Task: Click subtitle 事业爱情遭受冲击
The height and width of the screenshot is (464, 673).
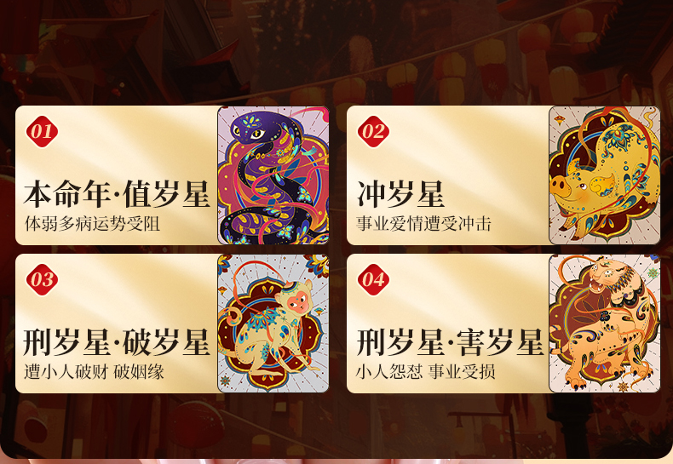Action: tap(423, 224)
